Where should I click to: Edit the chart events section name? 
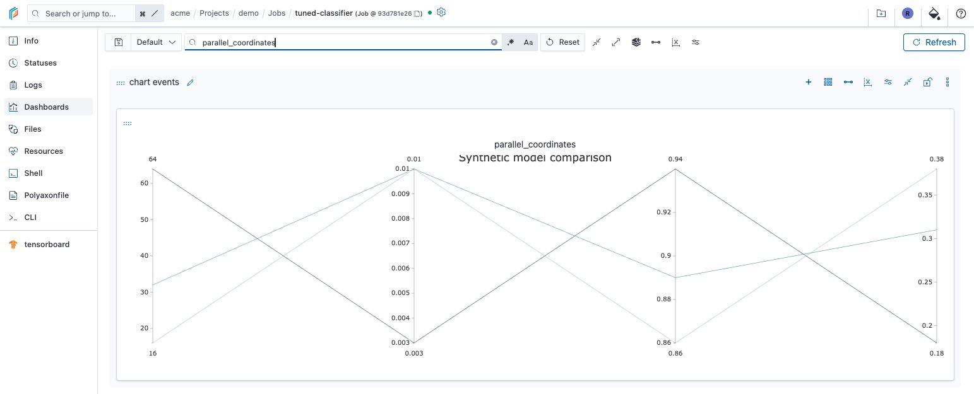point(190,83)
